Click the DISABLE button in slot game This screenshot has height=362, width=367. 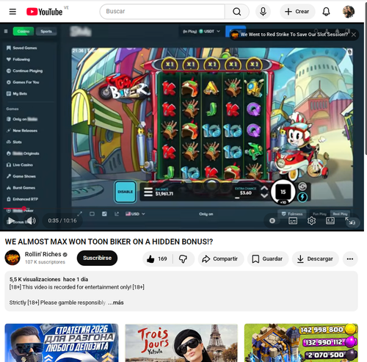pyautogui.click(x=126, y=192)
